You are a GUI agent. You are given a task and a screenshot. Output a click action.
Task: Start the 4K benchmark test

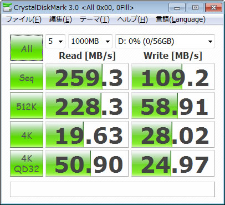coord(27,134)
